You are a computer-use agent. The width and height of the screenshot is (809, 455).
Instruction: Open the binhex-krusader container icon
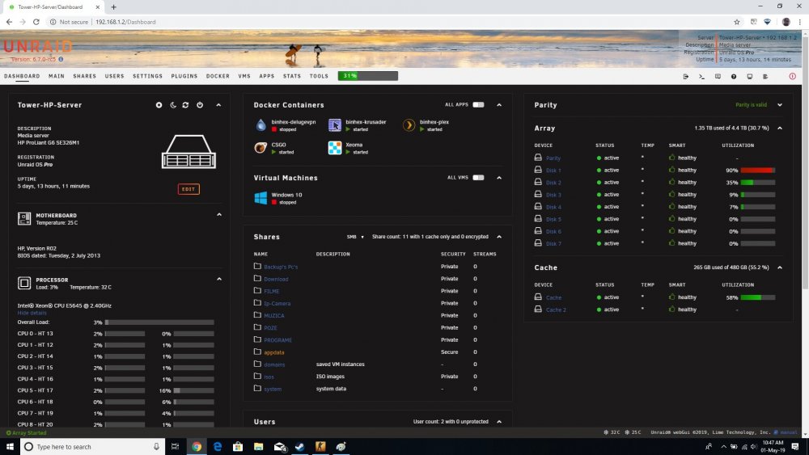[x=335, y=124]
